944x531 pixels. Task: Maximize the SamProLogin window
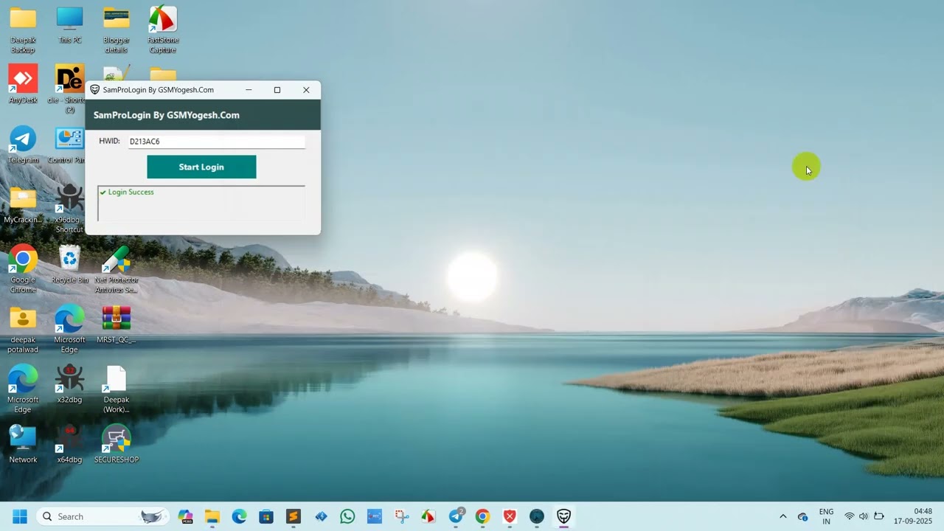277,90
